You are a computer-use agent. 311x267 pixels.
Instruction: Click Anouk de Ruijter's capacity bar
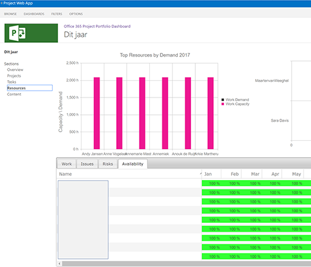[x=188, y=113]
